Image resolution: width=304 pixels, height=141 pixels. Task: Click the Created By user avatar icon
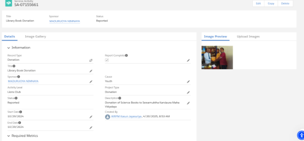(x=107, y=117)
